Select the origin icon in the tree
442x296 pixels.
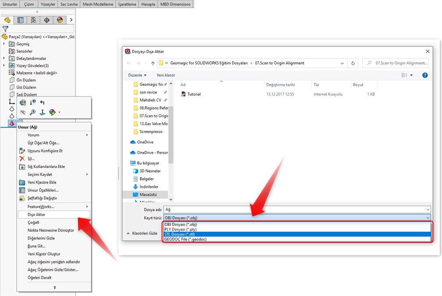click(x=11, y=102)
